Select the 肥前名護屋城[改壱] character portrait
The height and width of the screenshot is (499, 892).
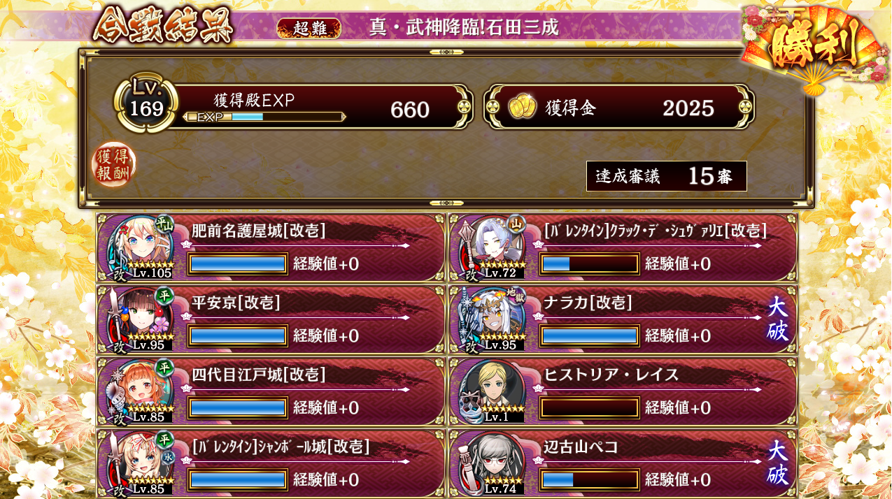point(141,247)
